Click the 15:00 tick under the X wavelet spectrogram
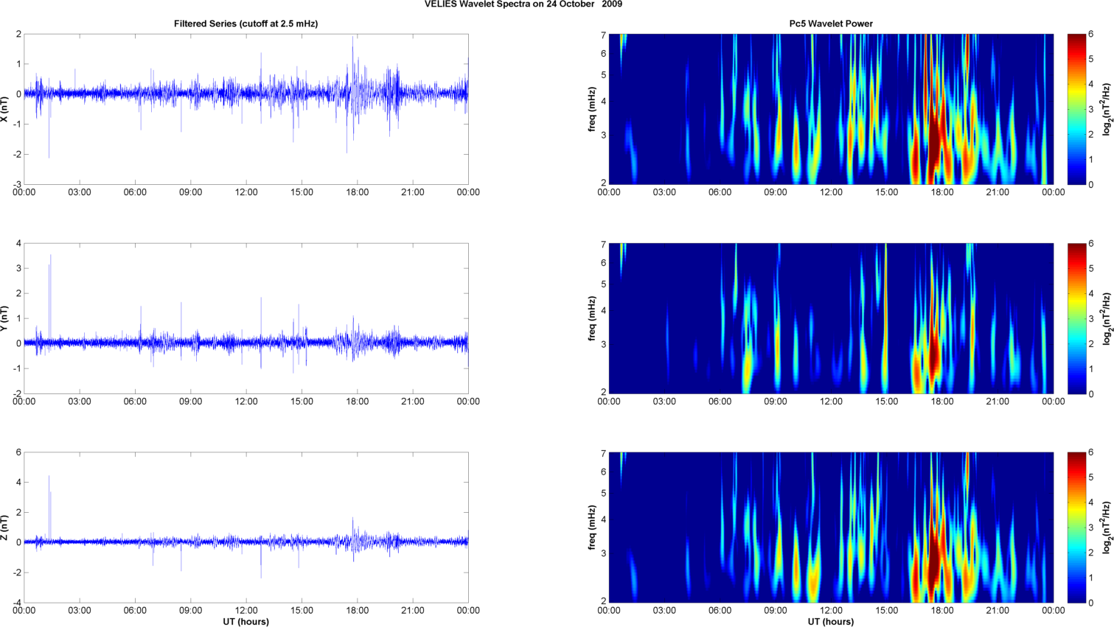 [886, 192]
